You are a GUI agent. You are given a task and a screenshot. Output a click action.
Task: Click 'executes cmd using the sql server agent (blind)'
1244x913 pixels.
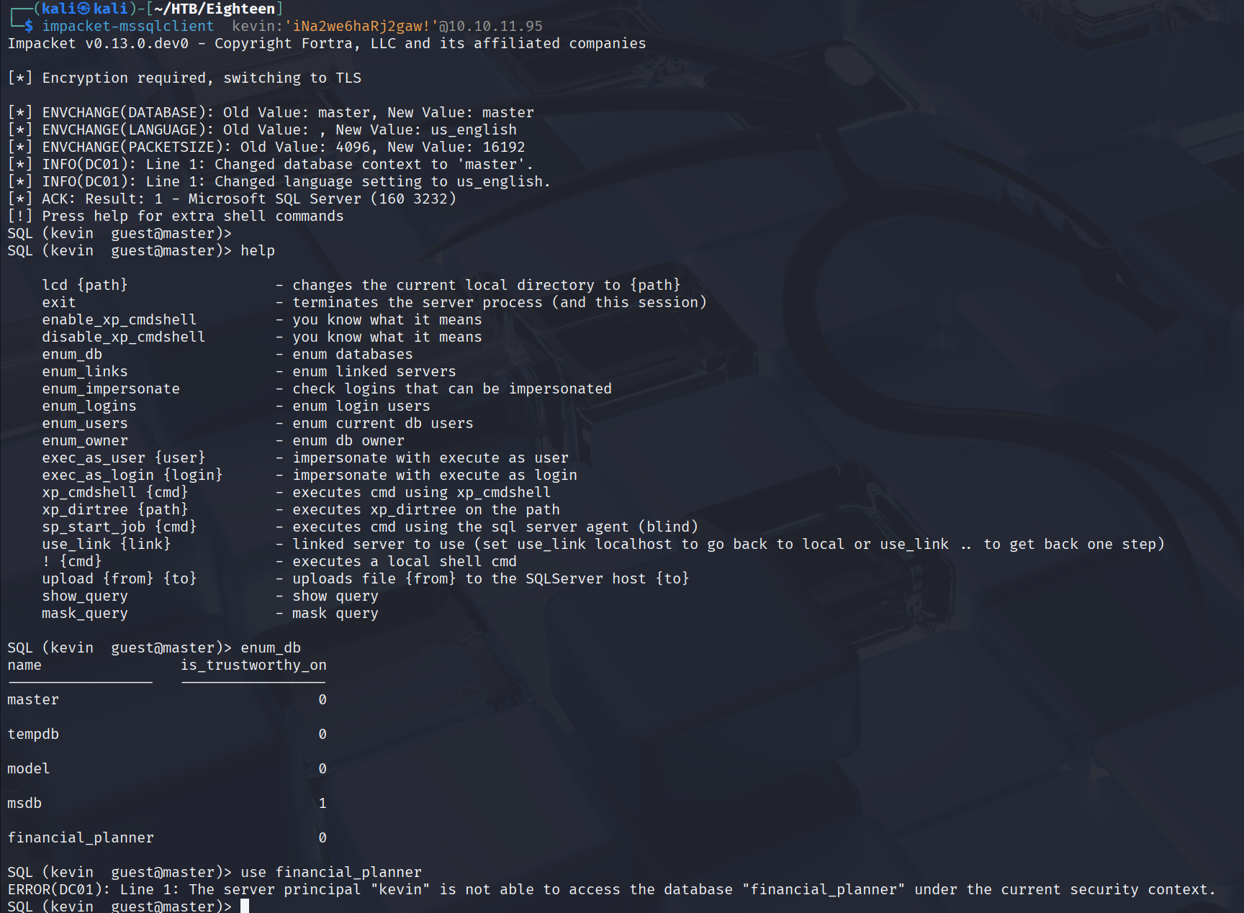coord(495,527)
